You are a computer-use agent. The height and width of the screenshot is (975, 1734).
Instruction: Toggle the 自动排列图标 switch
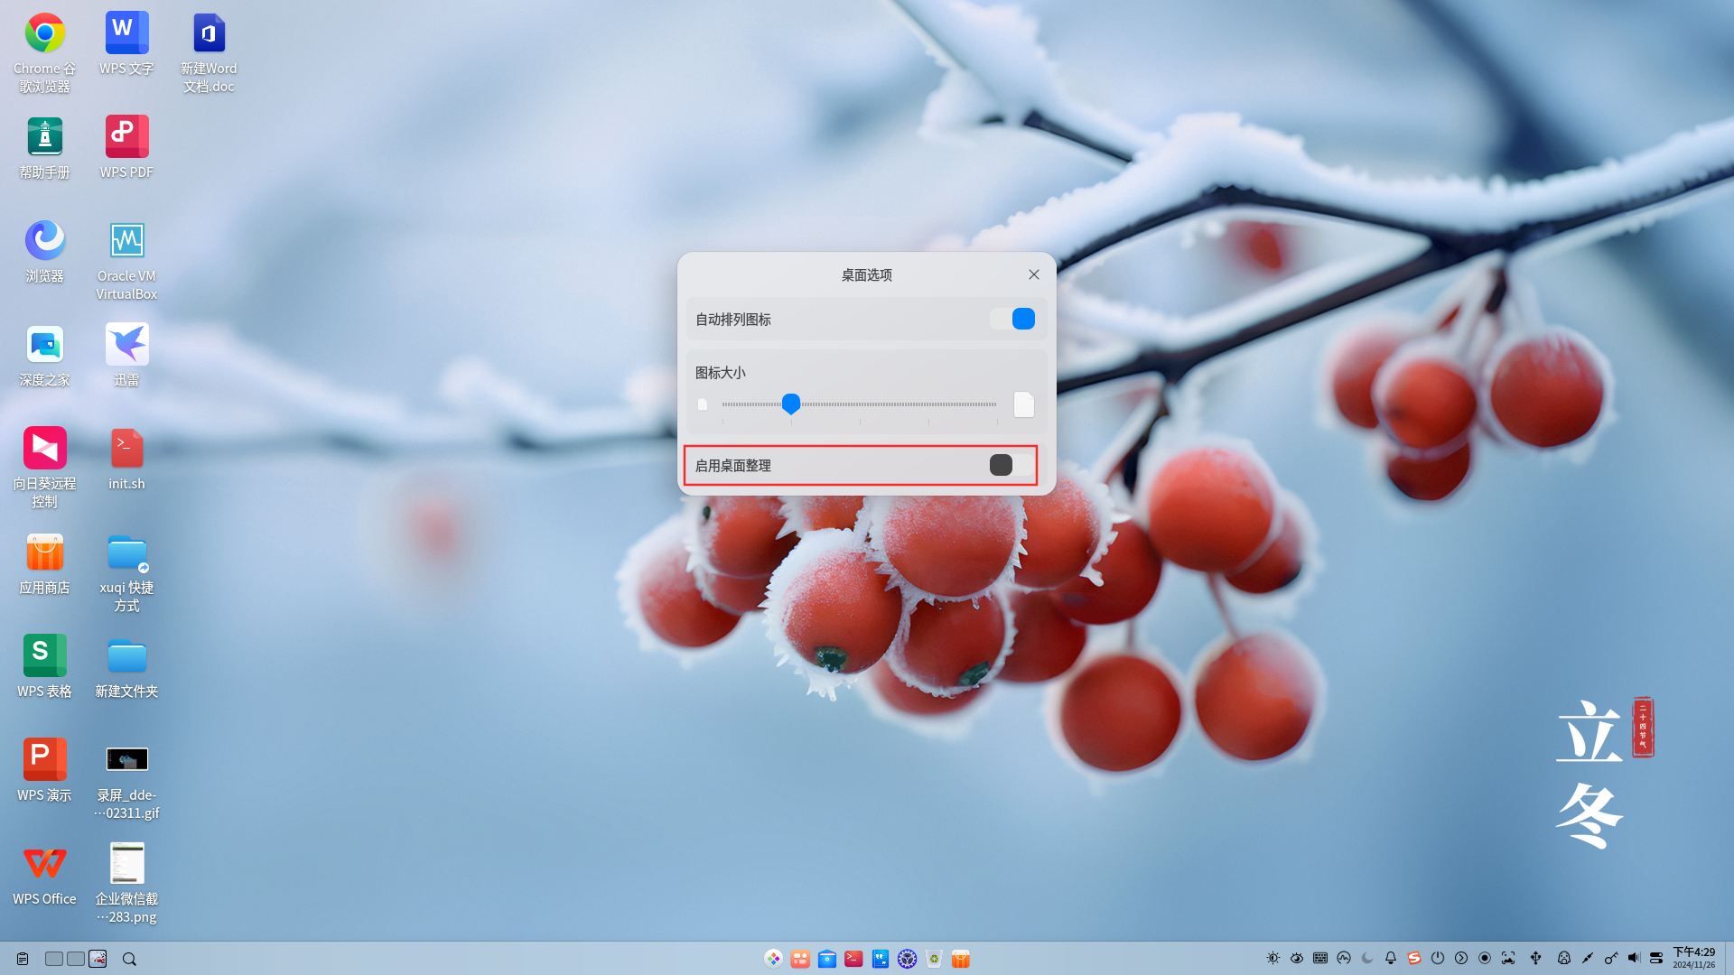click(1011, 319)
